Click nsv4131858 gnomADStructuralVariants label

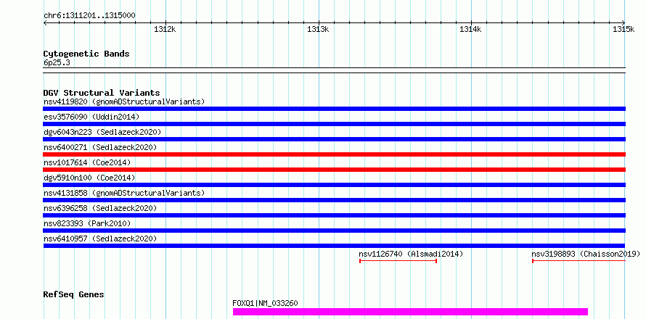pos(124,193)
